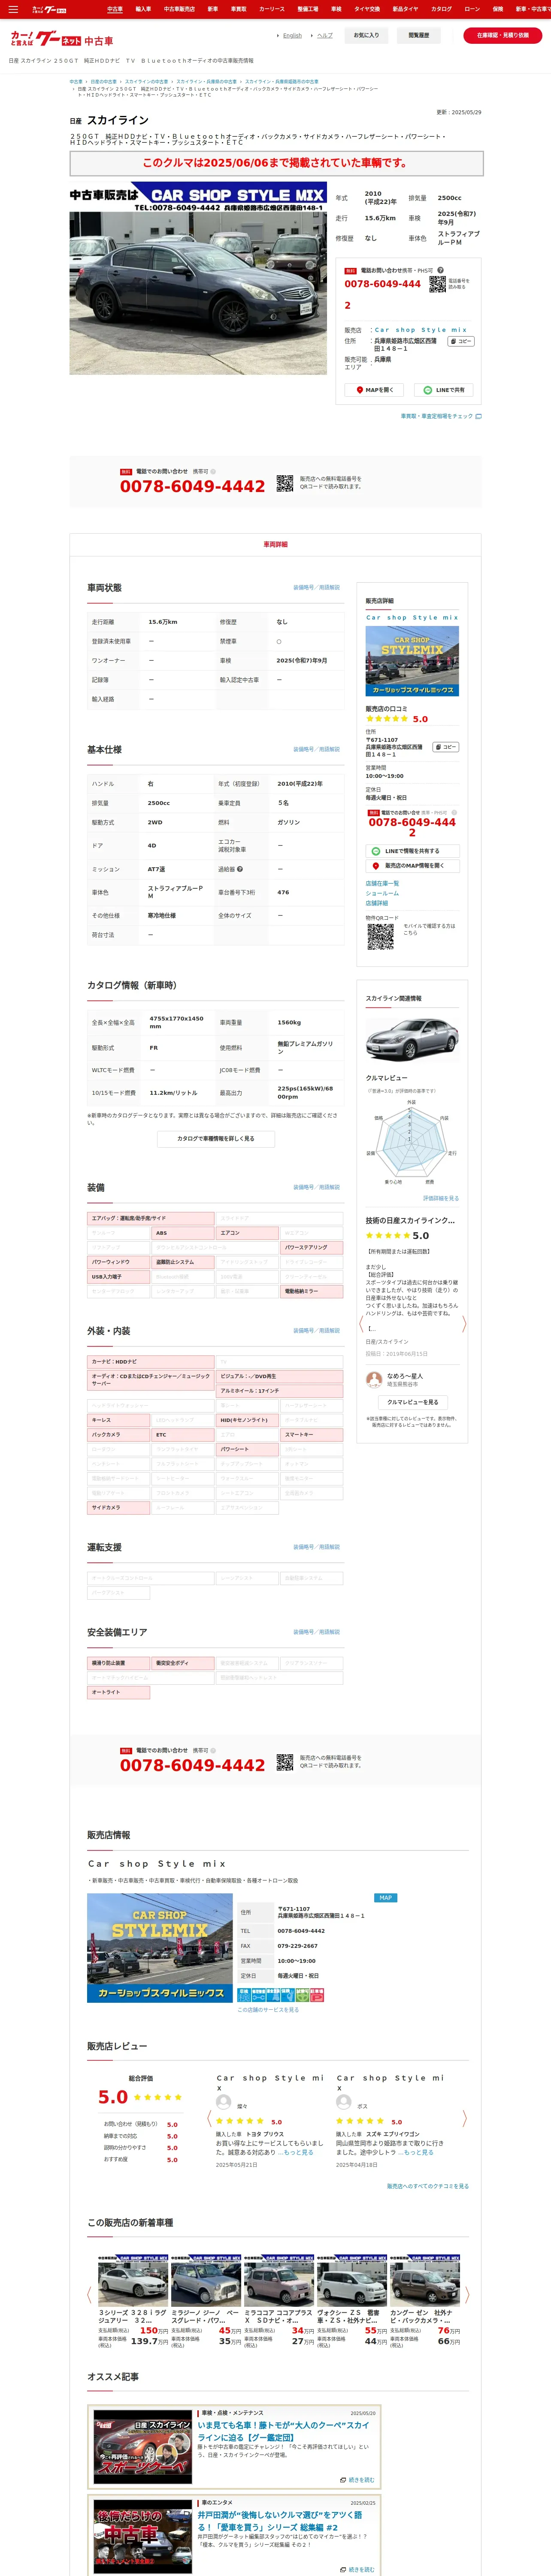Go to previous review in sidebar carousel
The height and width of the screenshot is (2576, 551).
coord(361,1323)
